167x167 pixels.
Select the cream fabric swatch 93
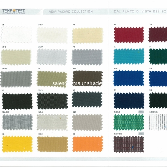pos(88,35)
